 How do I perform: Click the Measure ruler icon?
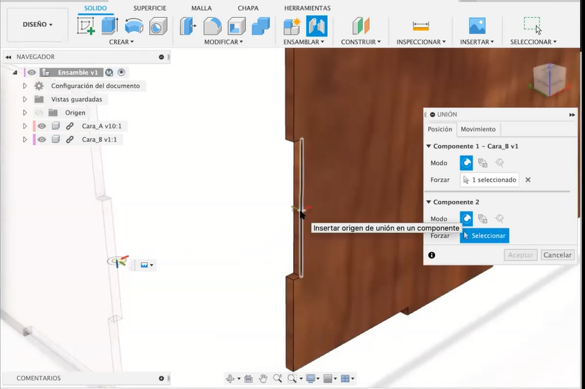(420, 26)
